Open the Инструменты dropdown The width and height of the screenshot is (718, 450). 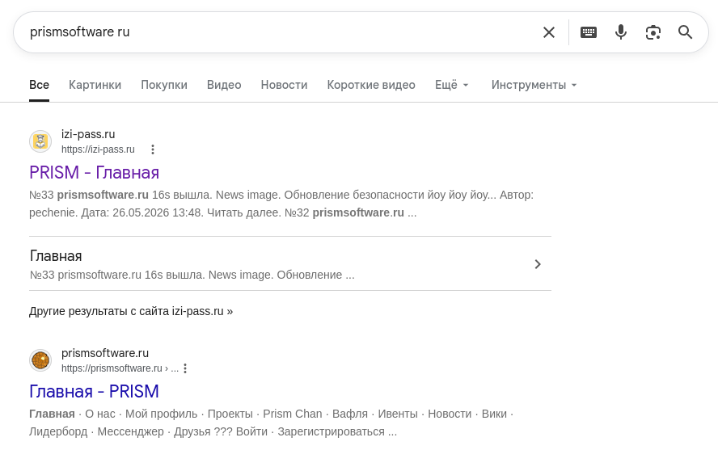(534, 85)
